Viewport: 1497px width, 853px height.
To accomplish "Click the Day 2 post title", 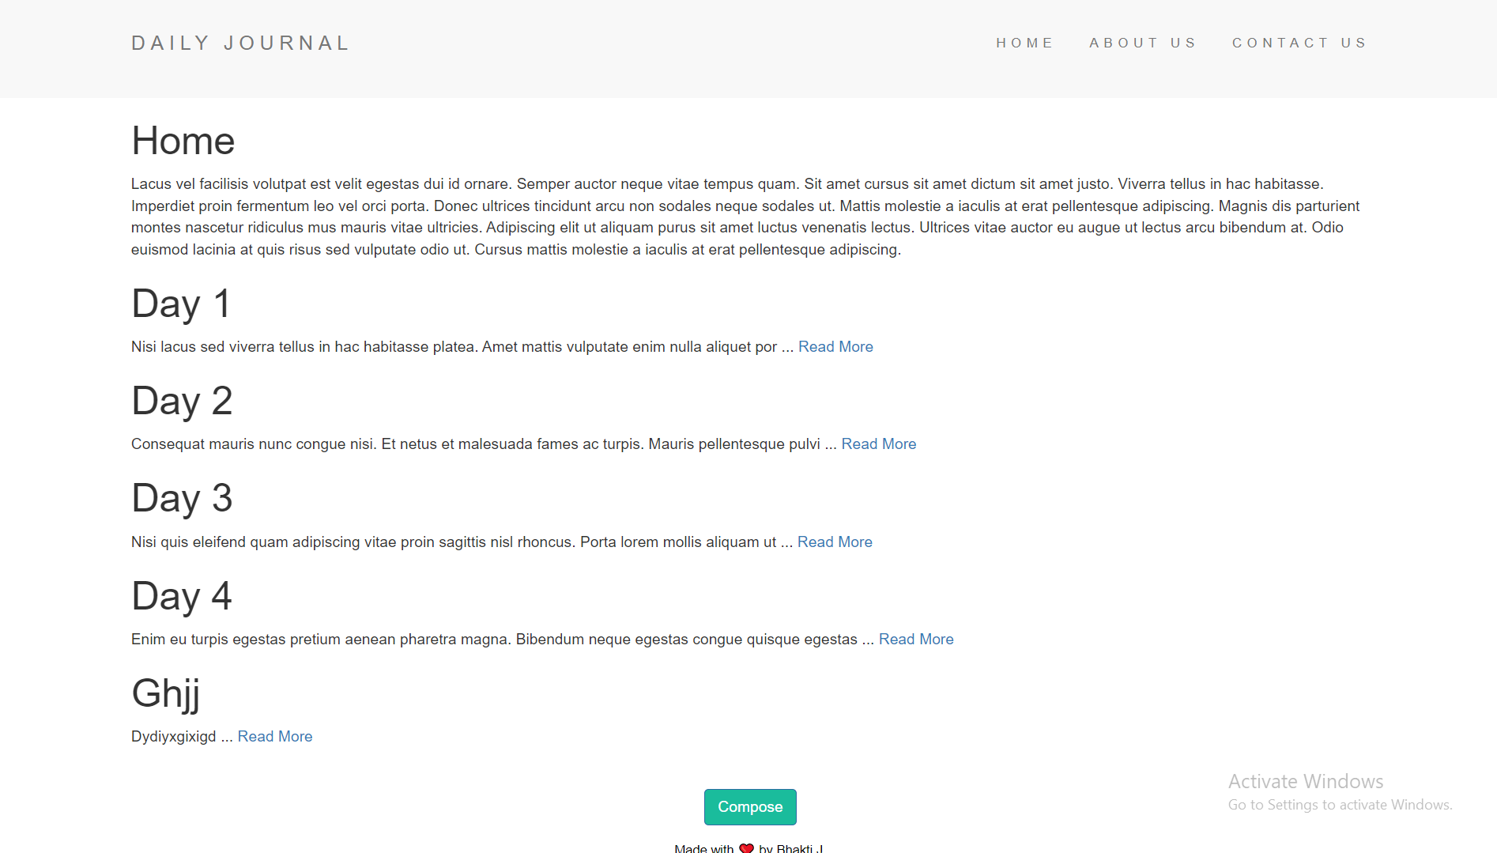I will coord(182,401).
